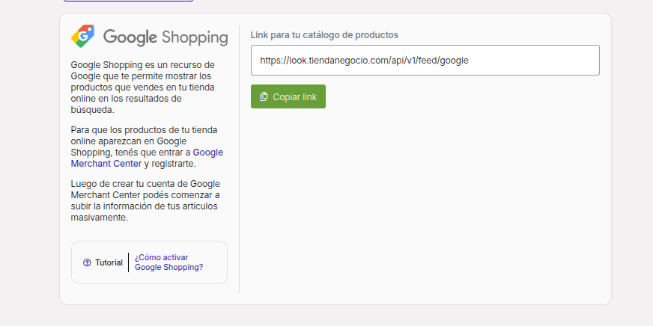Image resolution: width=653 pixels, height=326 pixels.
Task: Open ¿Cómo activar Google Shopping? tutorial link
Action: tap(169, 262)
